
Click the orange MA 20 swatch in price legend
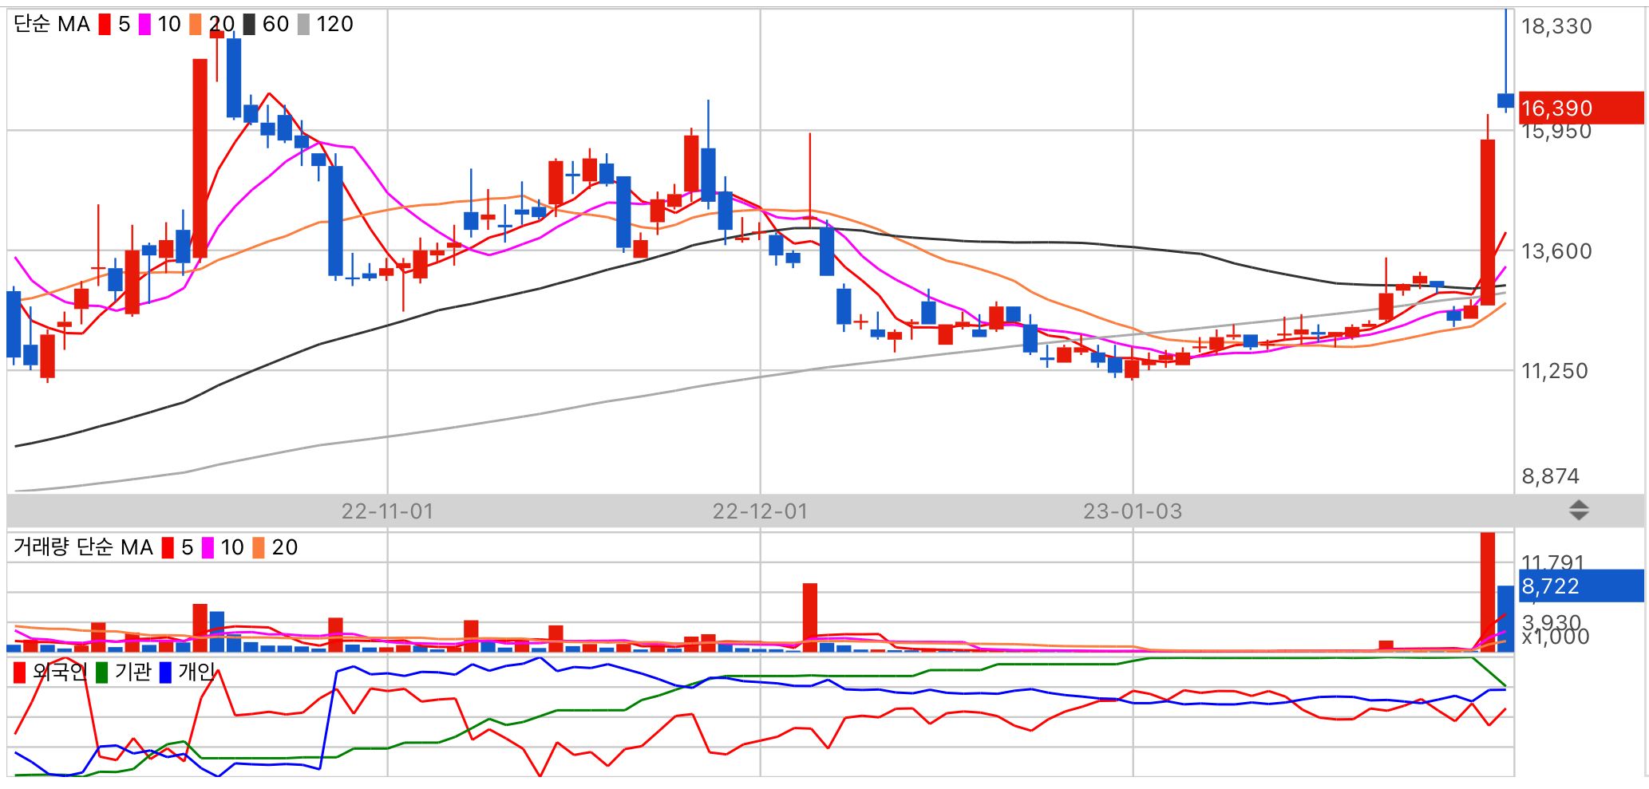[196, 25]
